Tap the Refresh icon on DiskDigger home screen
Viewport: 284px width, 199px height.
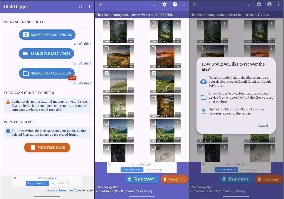point(80,6)
